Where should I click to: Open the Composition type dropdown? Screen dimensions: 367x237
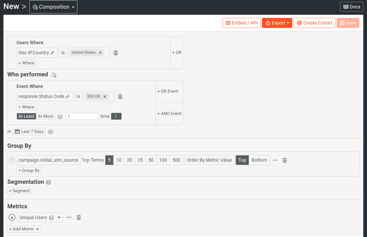pyautogui.click(x=53, y=7)
